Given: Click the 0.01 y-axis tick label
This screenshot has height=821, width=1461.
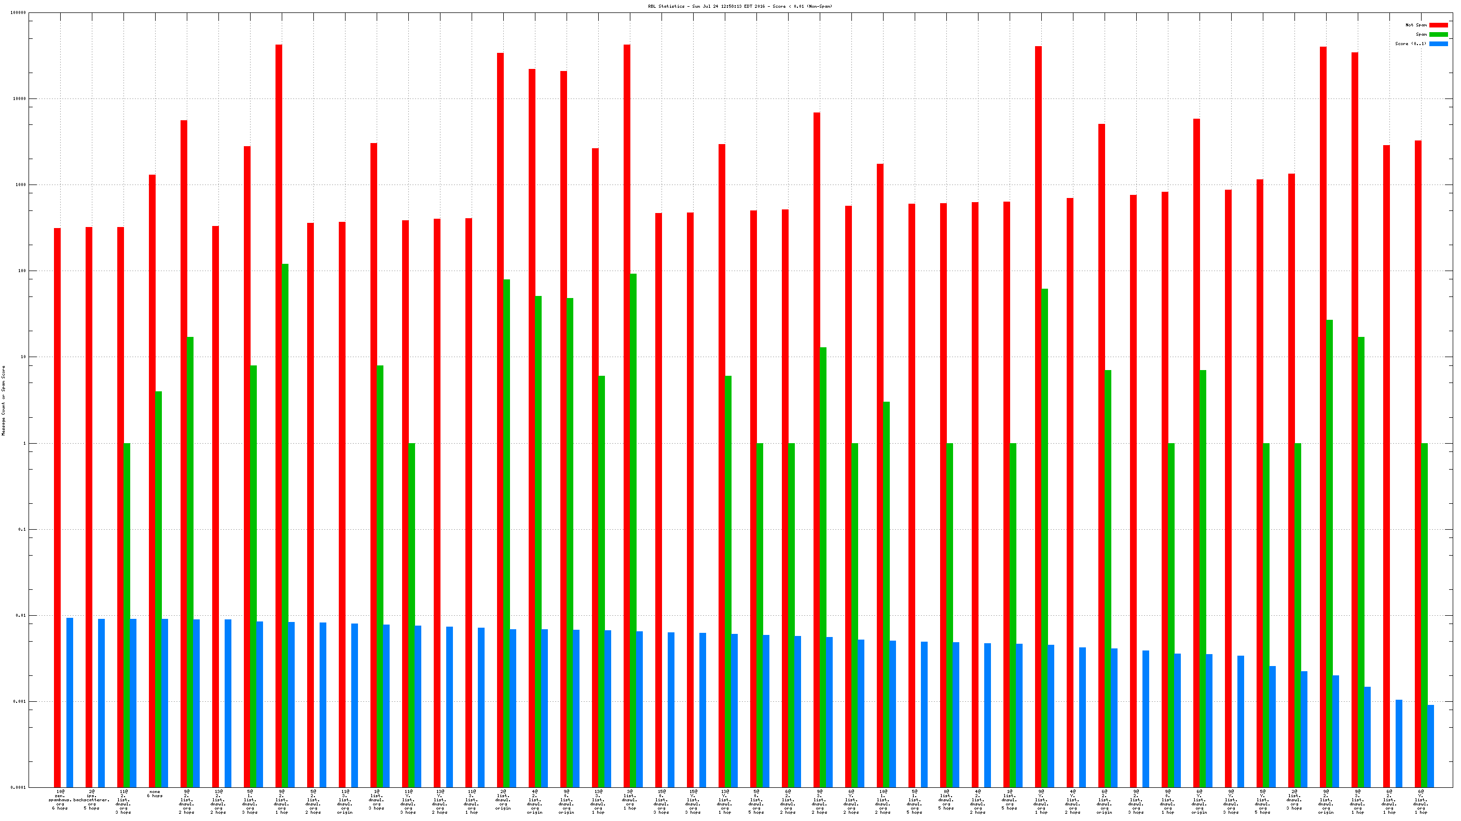Looking at the screenshot, I should coord(20,615).
